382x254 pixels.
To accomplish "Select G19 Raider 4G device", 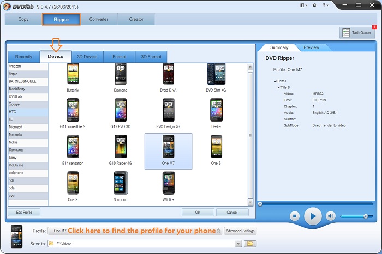I will tap(121, 150).
